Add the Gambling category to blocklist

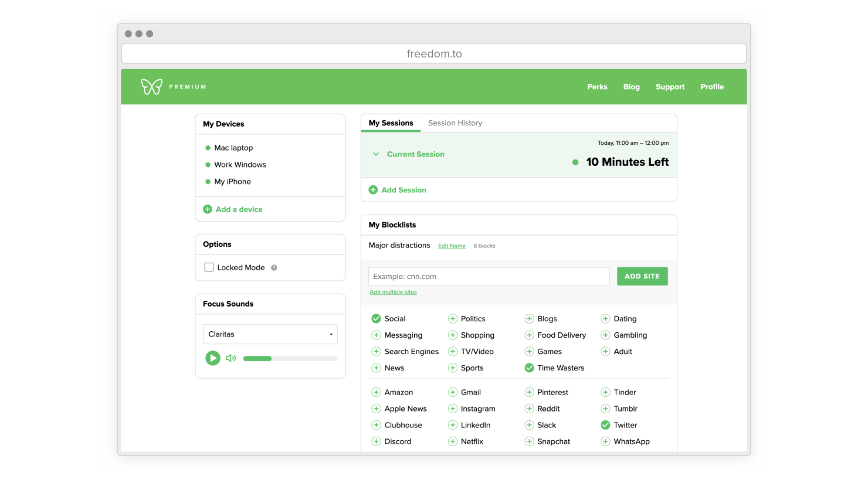point(605,335)
